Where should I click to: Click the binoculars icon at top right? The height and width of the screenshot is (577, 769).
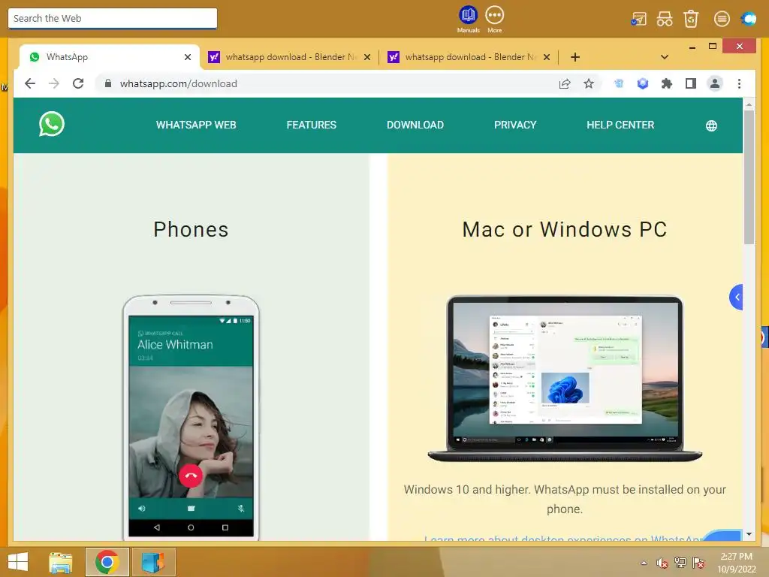(x=665, y=19)
